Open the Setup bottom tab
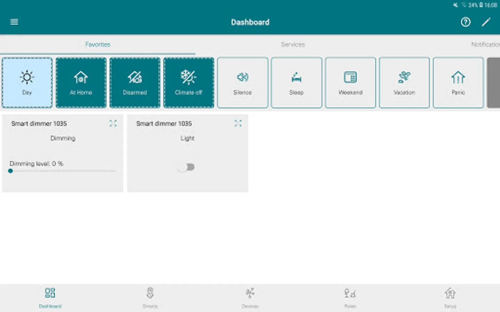Image resolution: width=500 pixels, height=312 pixels. tap(450, 298)
